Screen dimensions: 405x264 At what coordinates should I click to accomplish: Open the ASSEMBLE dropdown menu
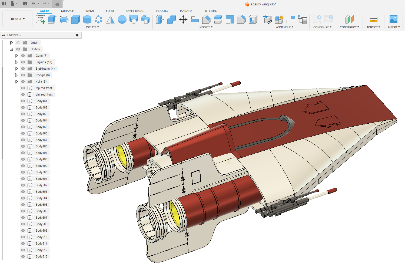[285, 27]
